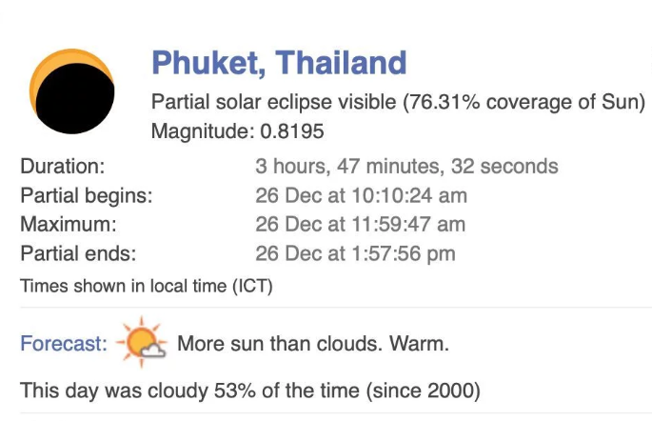This screenshot has height=421, width=652.
Task: Select the 11:59:47 am maximum time
Action: 360,225
